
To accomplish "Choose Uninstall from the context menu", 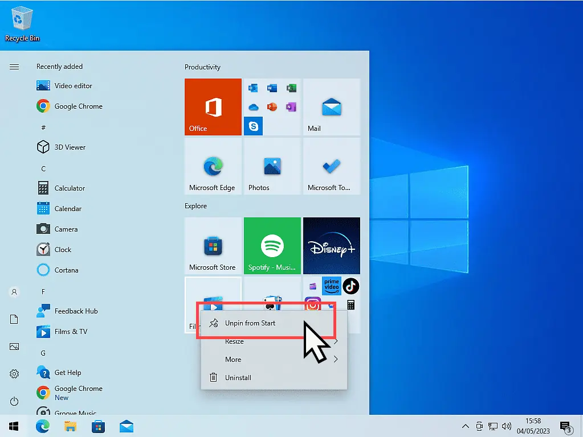I will coord(240,377).
